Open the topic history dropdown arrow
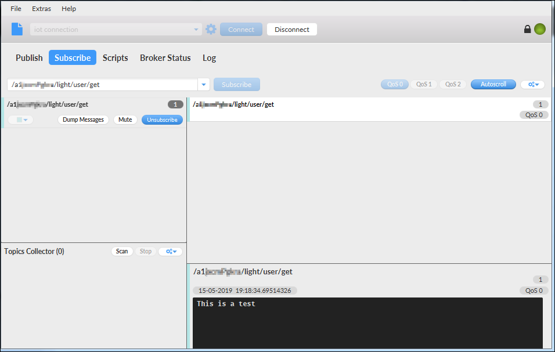 203,84
